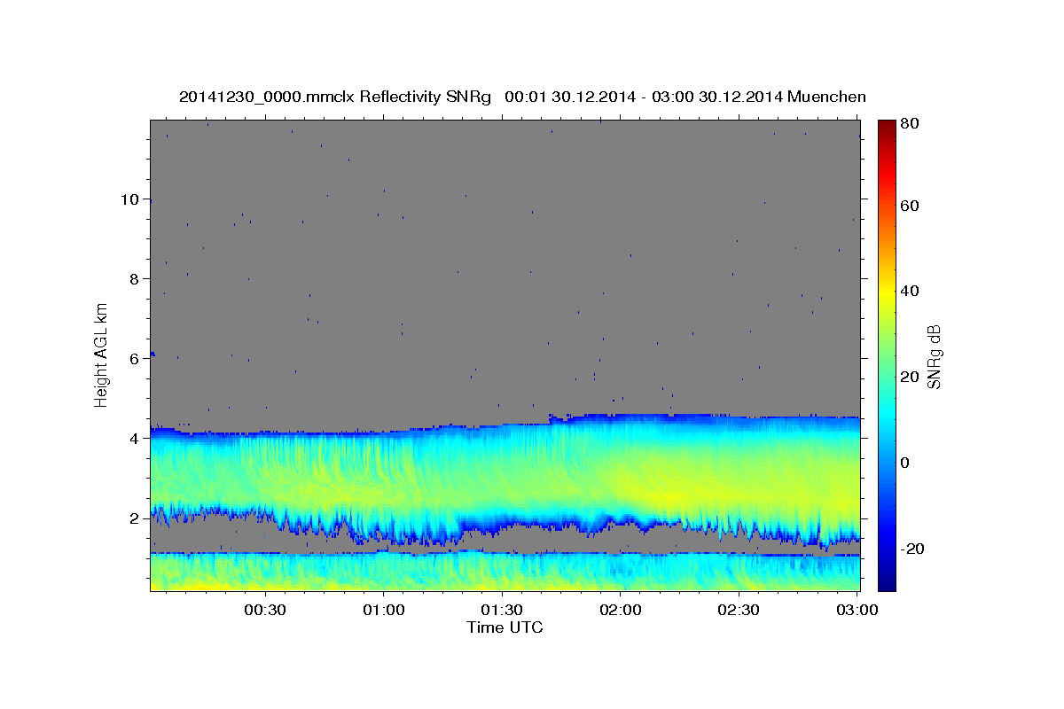Click the 01:30 time tick label
This screenshot has width=1064, height=709.
(502, 611)
